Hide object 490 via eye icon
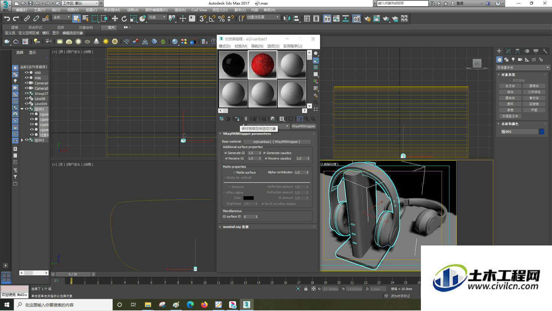The height and width of the screenshot is (311, 552). [x=26, y=73]
